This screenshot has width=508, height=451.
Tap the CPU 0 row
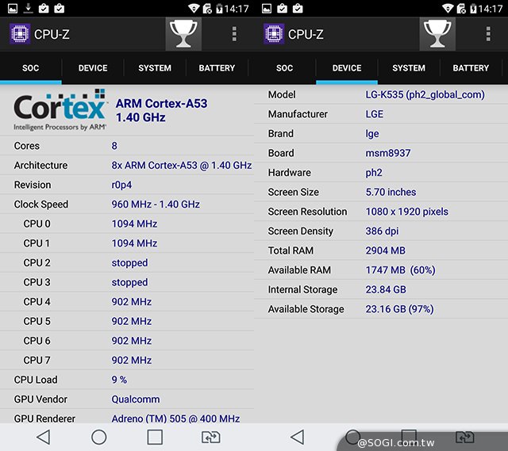click(127, 224)
